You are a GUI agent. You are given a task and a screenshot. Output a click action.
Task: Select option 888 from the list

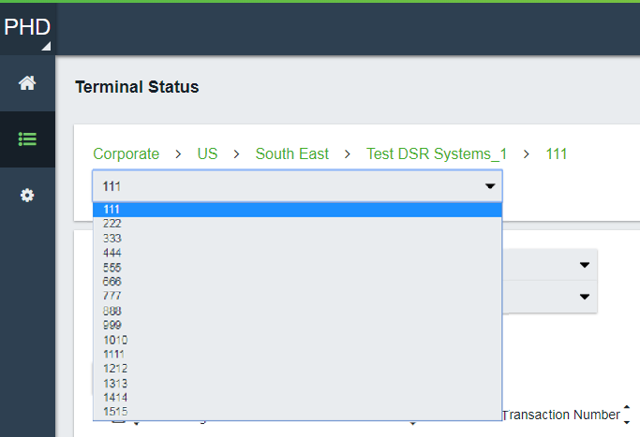297,311
